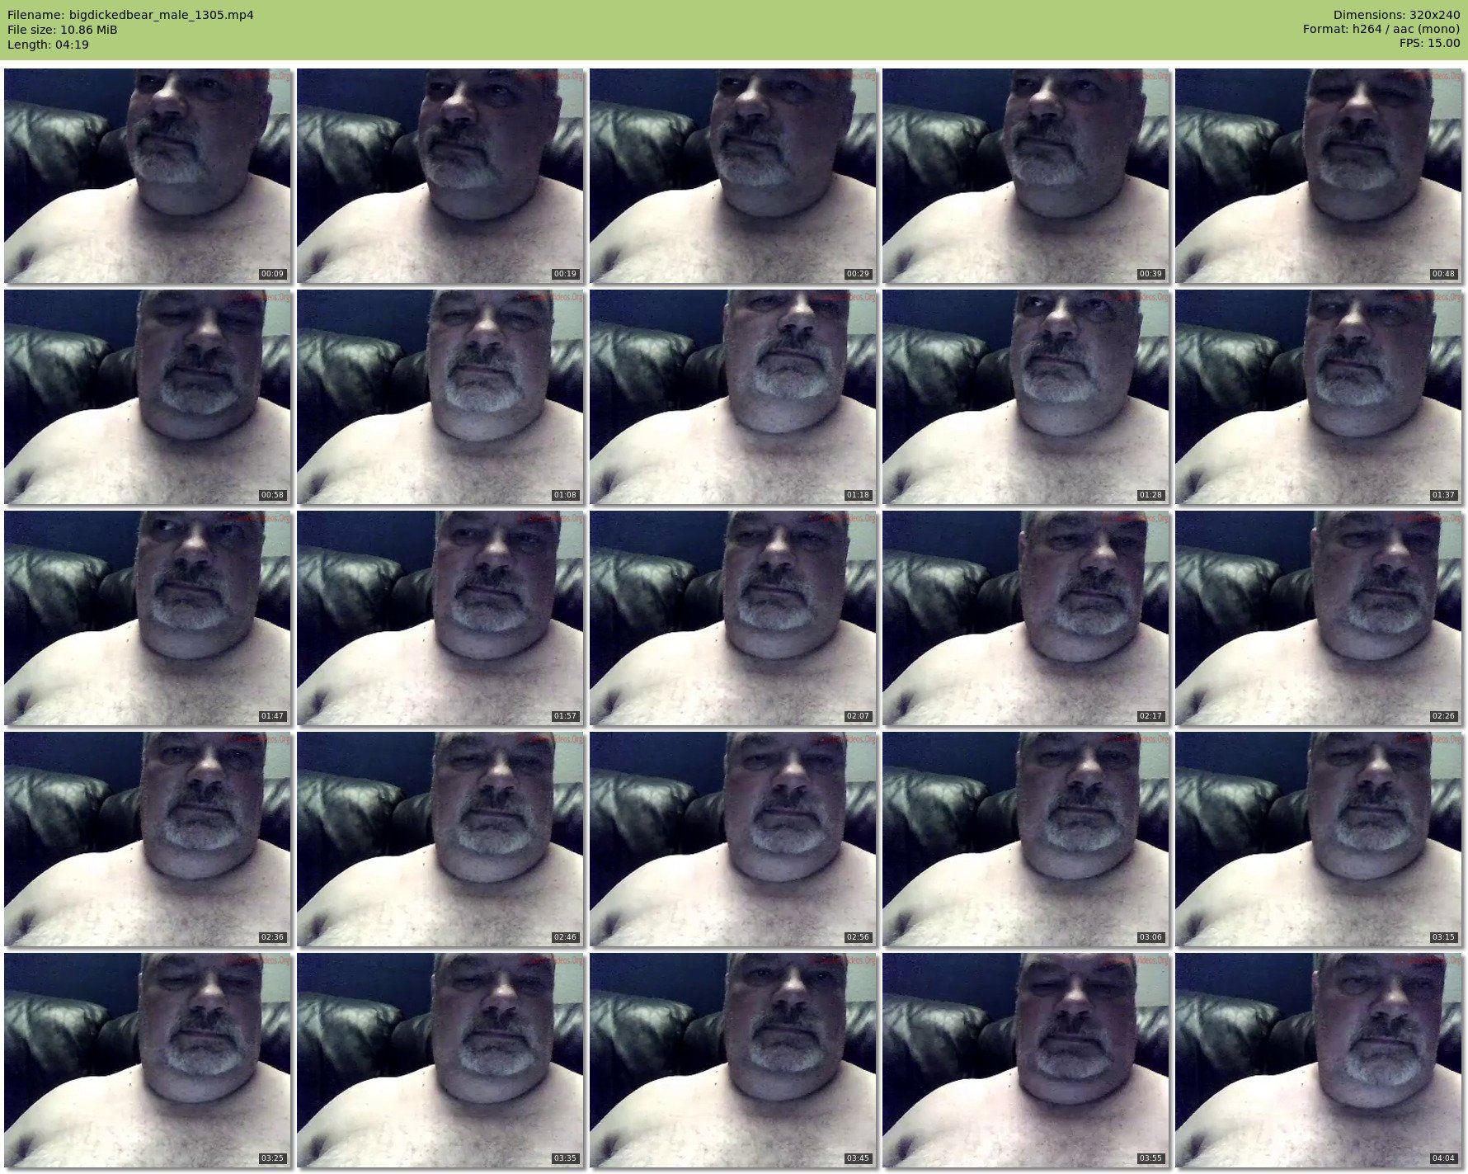This screenshot has width=1468, height=1174.
Task: Select the 'File size: 10.86 MiB' text
Action: tap(62, 30)
